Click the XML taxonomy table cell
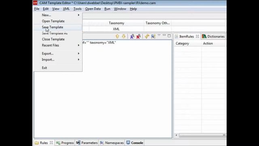259x146 pixels. [116, 29]
